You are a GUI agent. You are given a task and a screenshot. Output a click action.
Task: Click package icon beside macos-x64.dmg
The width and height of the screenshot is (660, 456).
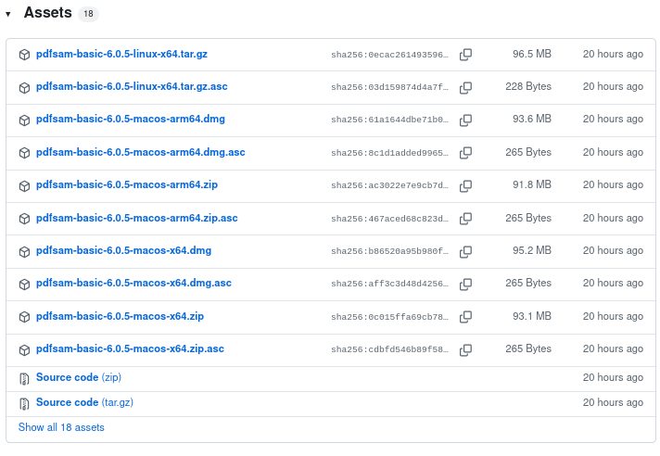(x=24, y=251)
